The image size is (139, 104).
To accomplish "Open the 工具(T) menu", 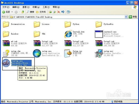I will pos(46,7).
